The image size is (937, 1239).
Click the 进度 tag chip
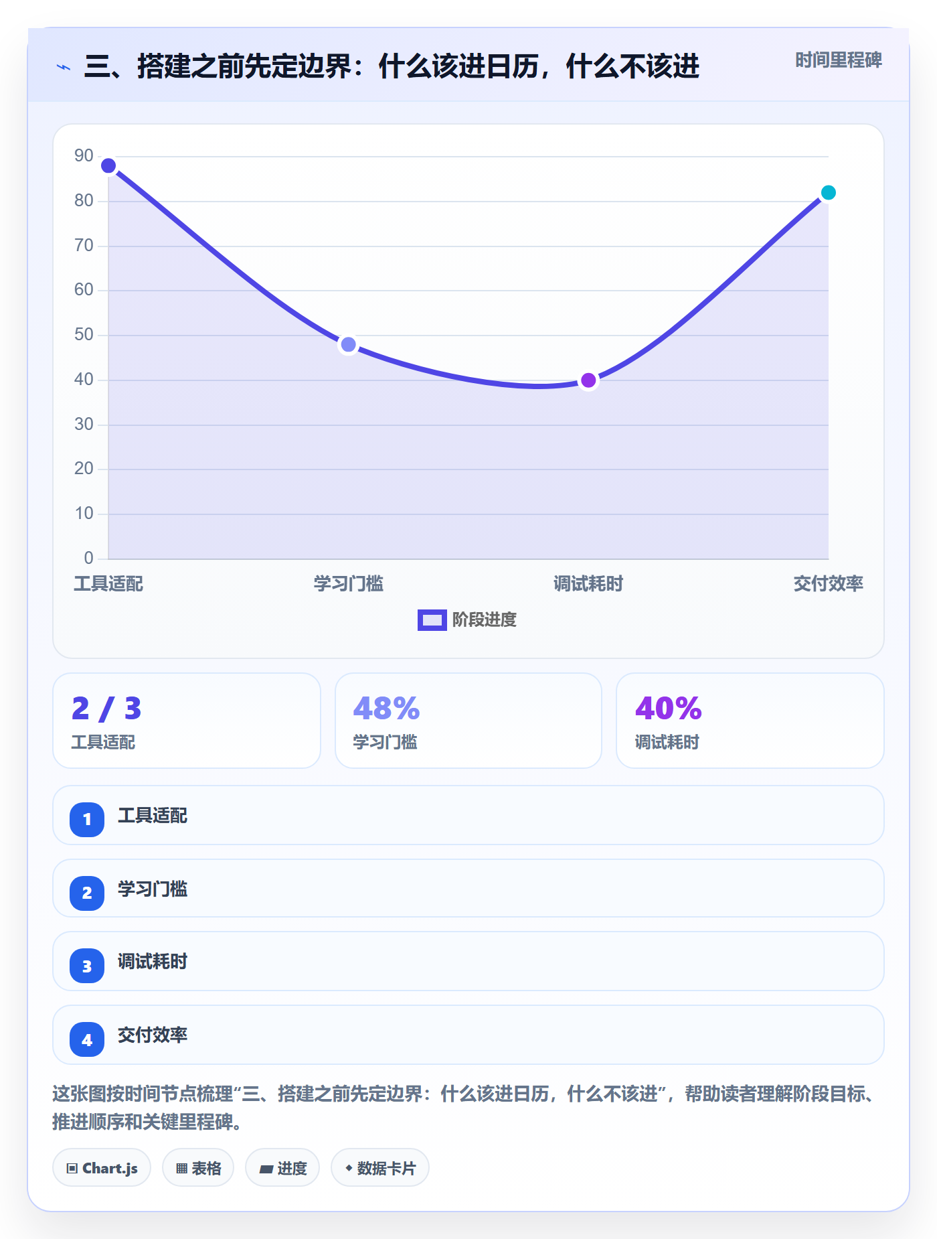[x=282, y=1168]
